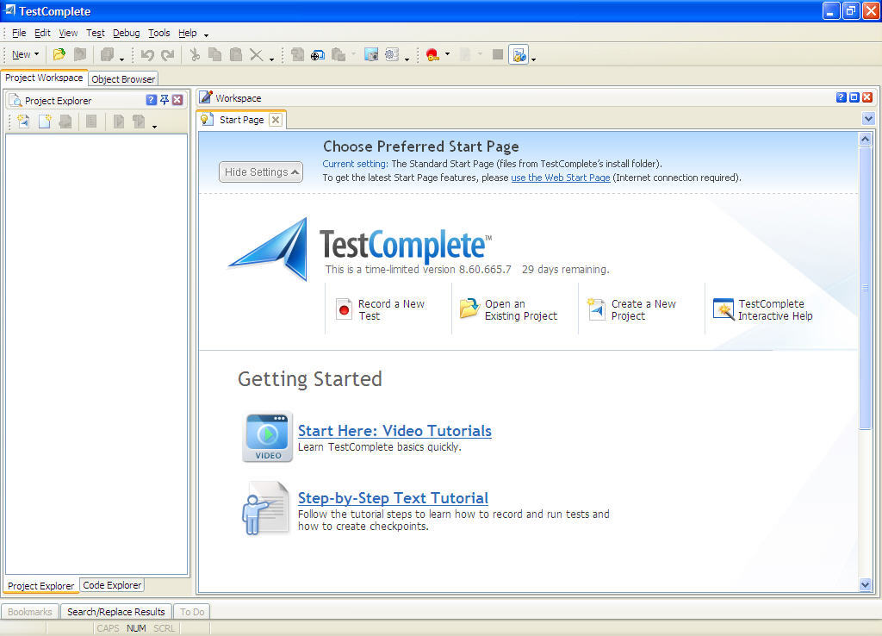Open the Tools menu
The height and width of the screenshot is (636, 882).
(159, 34)
